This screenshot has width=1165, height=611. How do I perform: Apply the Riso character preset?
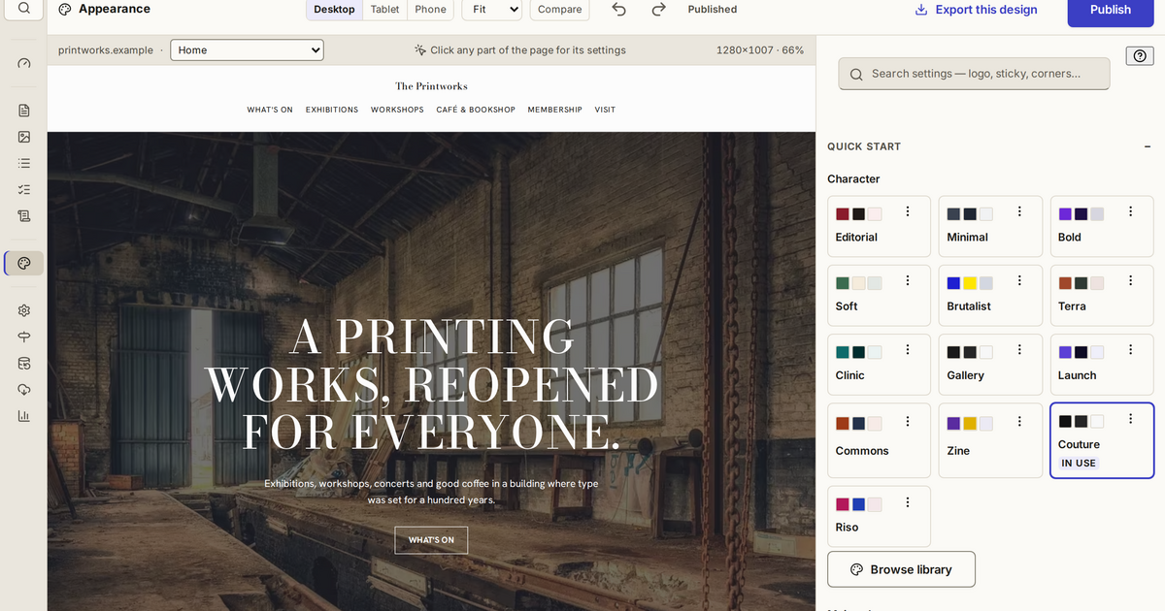(x=879, y=517)
